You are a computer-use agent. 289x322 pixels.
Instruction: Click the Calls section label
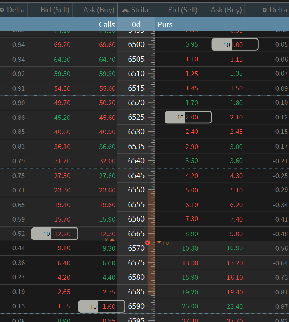[107, 25]
